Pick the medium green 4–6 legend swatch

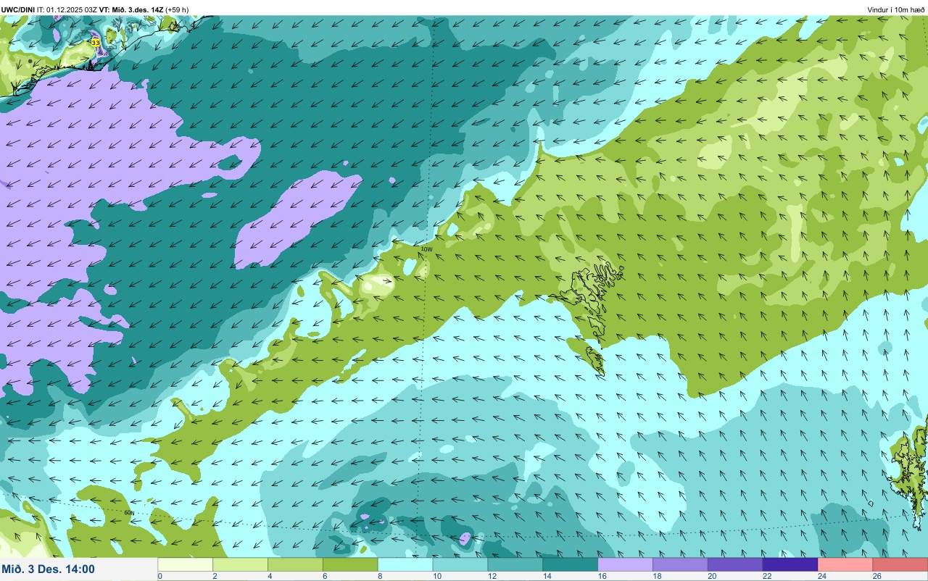click(x=295, y=564)
